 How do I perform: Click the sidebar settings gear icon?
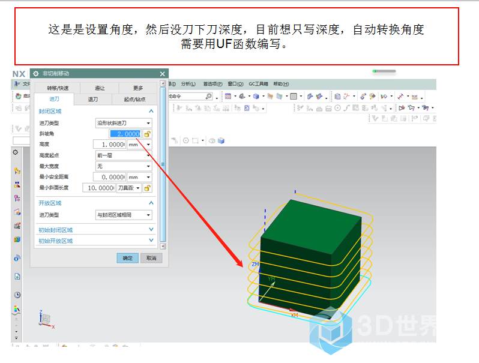15,152
